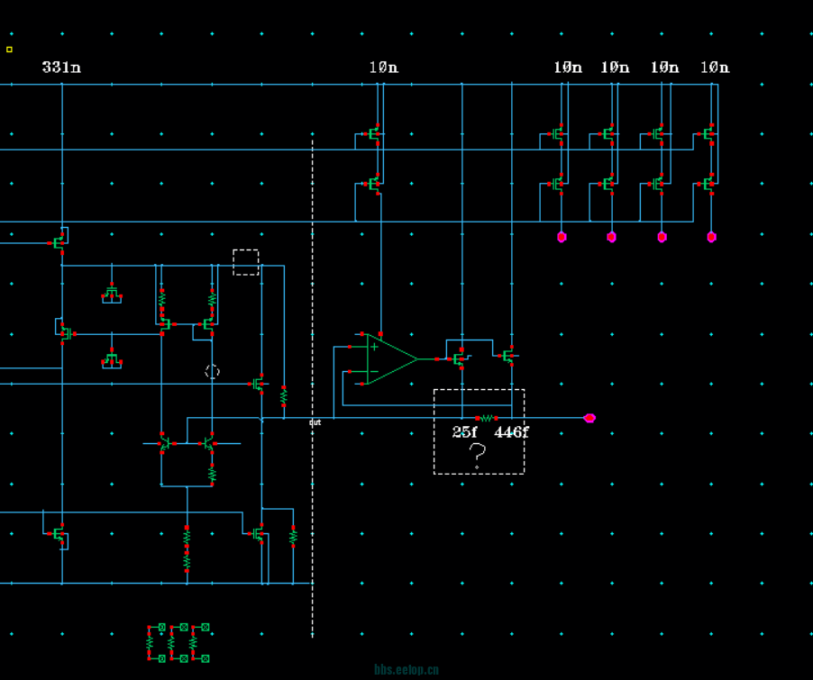This screenshot has width=813, height=680.
Task: Click the 331n current annotation
Action: click(61, 68)
